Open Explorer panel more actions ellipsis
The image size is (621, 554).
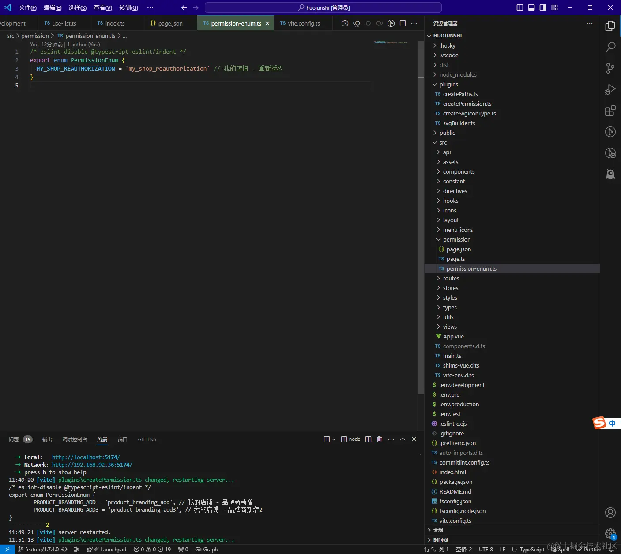590,23
